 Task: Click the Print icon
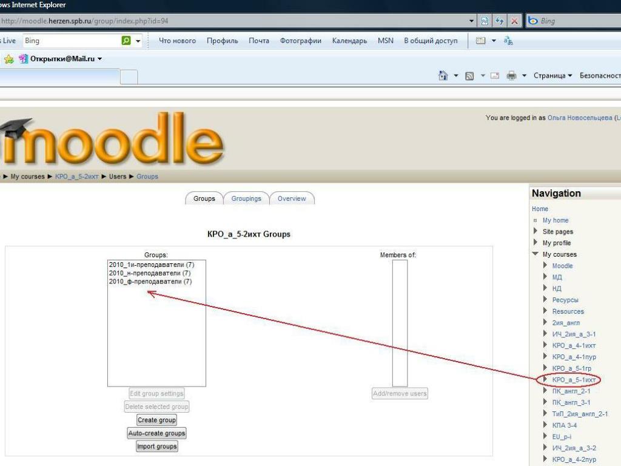pos(511,75)
